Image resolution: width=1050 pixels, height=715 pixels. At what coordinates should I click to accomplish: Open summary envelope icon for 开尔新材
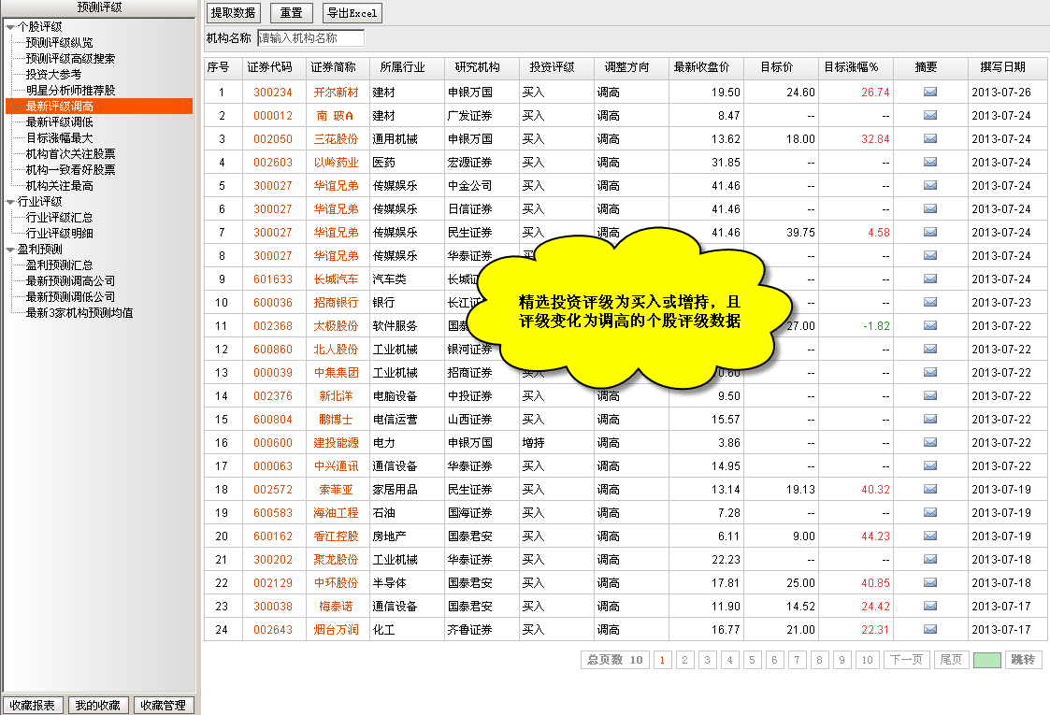[x=929, y=92]
